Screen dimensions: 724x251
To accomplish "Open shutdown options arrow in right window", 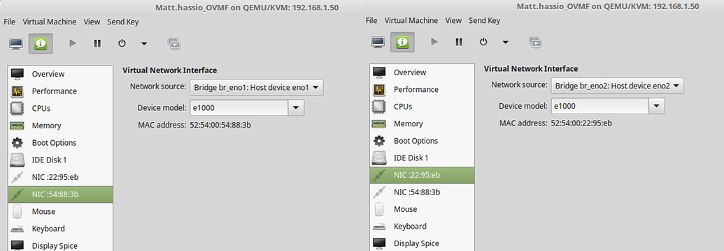I will coord(506,43).
